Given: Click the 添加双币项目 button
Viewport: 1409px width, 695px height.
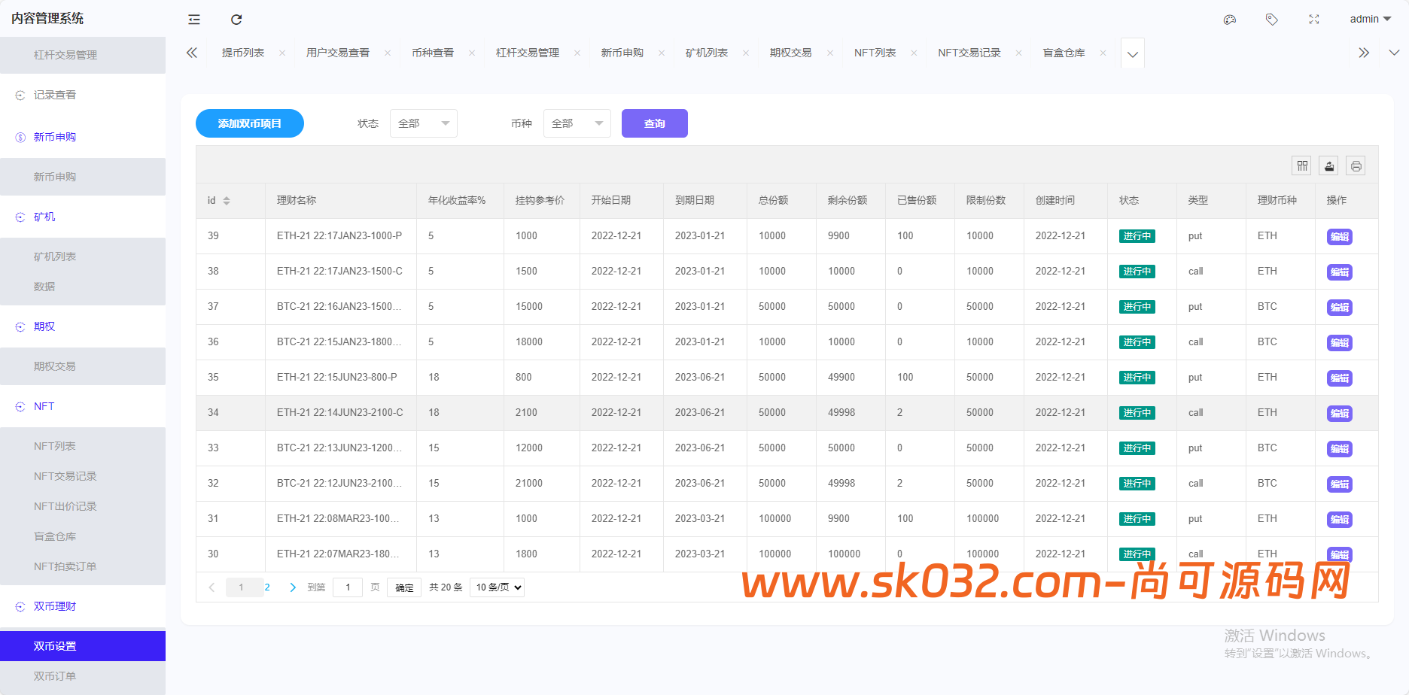Looking at the screenshot, I should click(250, 123).
